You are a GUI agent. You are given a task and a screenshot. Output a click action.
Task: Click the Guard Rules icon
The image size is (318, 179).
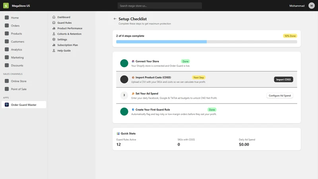54,23
